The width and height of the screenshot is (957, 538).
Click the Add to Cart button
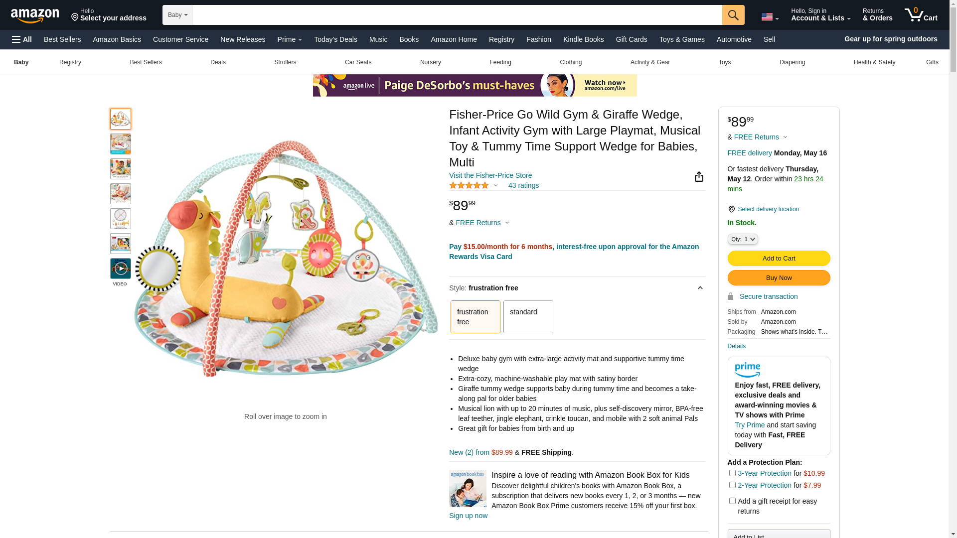pyautogui.click(x=779, y=258)
